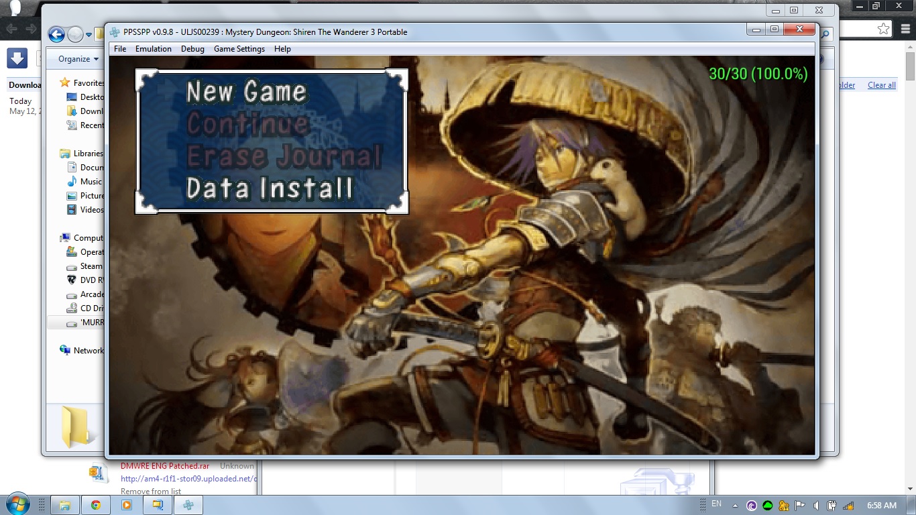Open Windows Media Player from taskbar
Viewport: 916px width, 515px height.
pyautogui.click(x=127, y=505)
